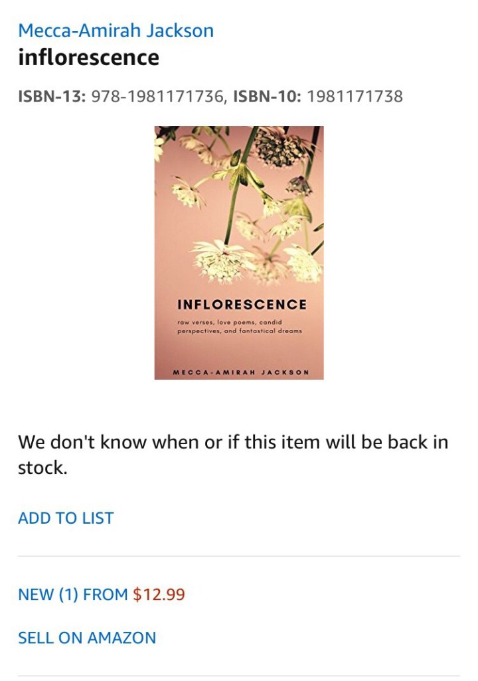View offers via NEW (1) FROM link

72,594
